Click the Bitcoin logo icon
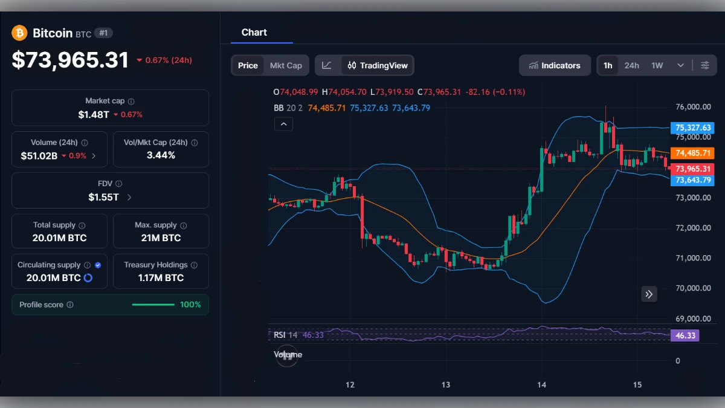Viewport: 725px width, 408px height. [x=20, y=33]
